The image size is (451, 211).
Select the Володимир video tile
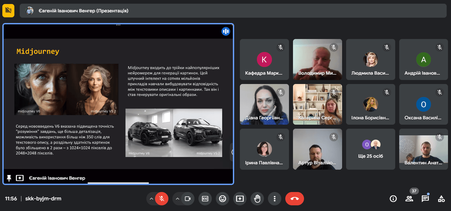(317, 59)
